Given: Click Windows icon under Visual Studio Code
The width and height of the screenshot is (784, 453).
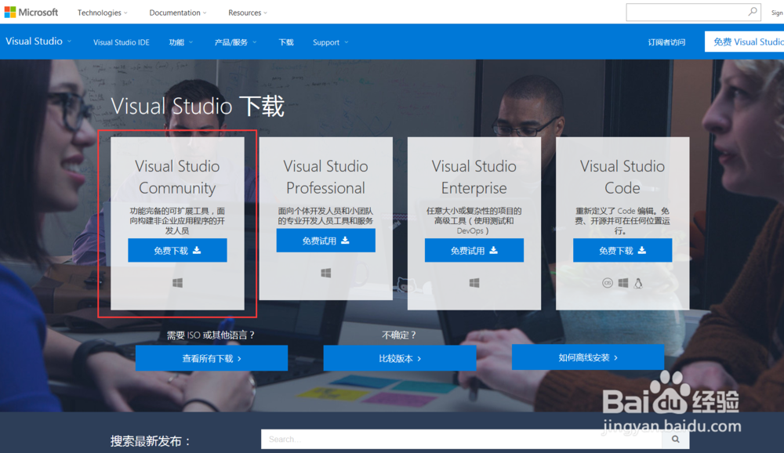Looking at the screenshot, I should pos(623,283).
